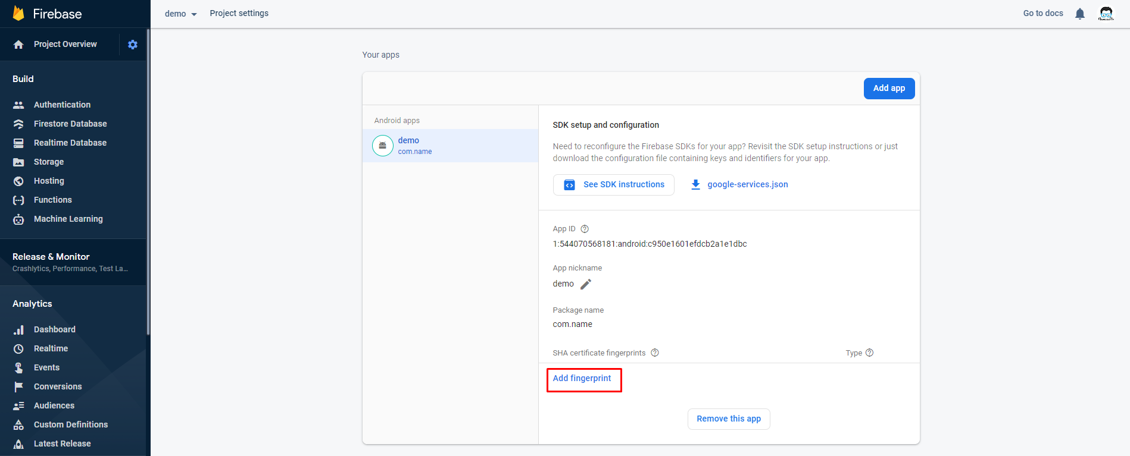The height and width of the screenshot is (456, 1130).
Task: Click the Type column help icon
Action: click(869, 353)
